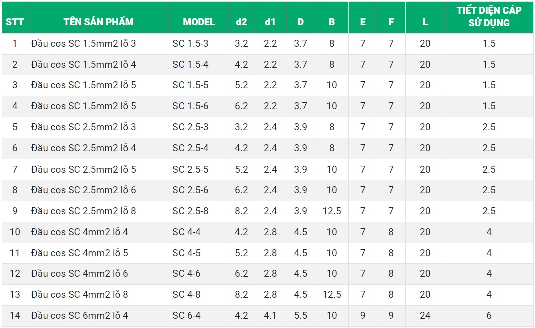Select the d2 column header
This screenshot has height=328, width=535.
pos(241,22)
